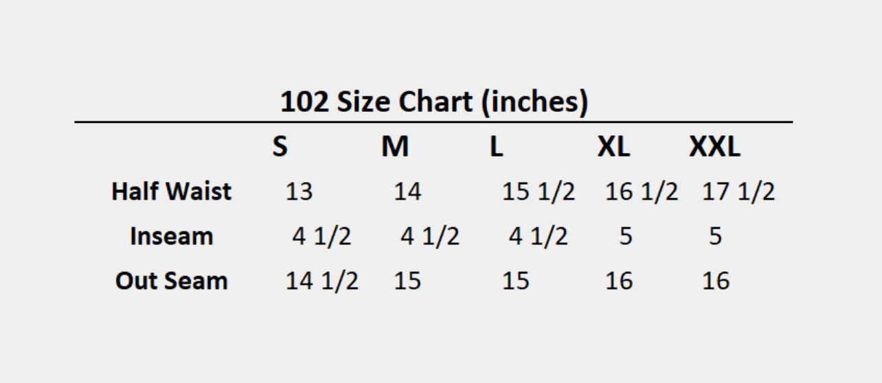Click the XXL size column header

click(x=714, y=147)
